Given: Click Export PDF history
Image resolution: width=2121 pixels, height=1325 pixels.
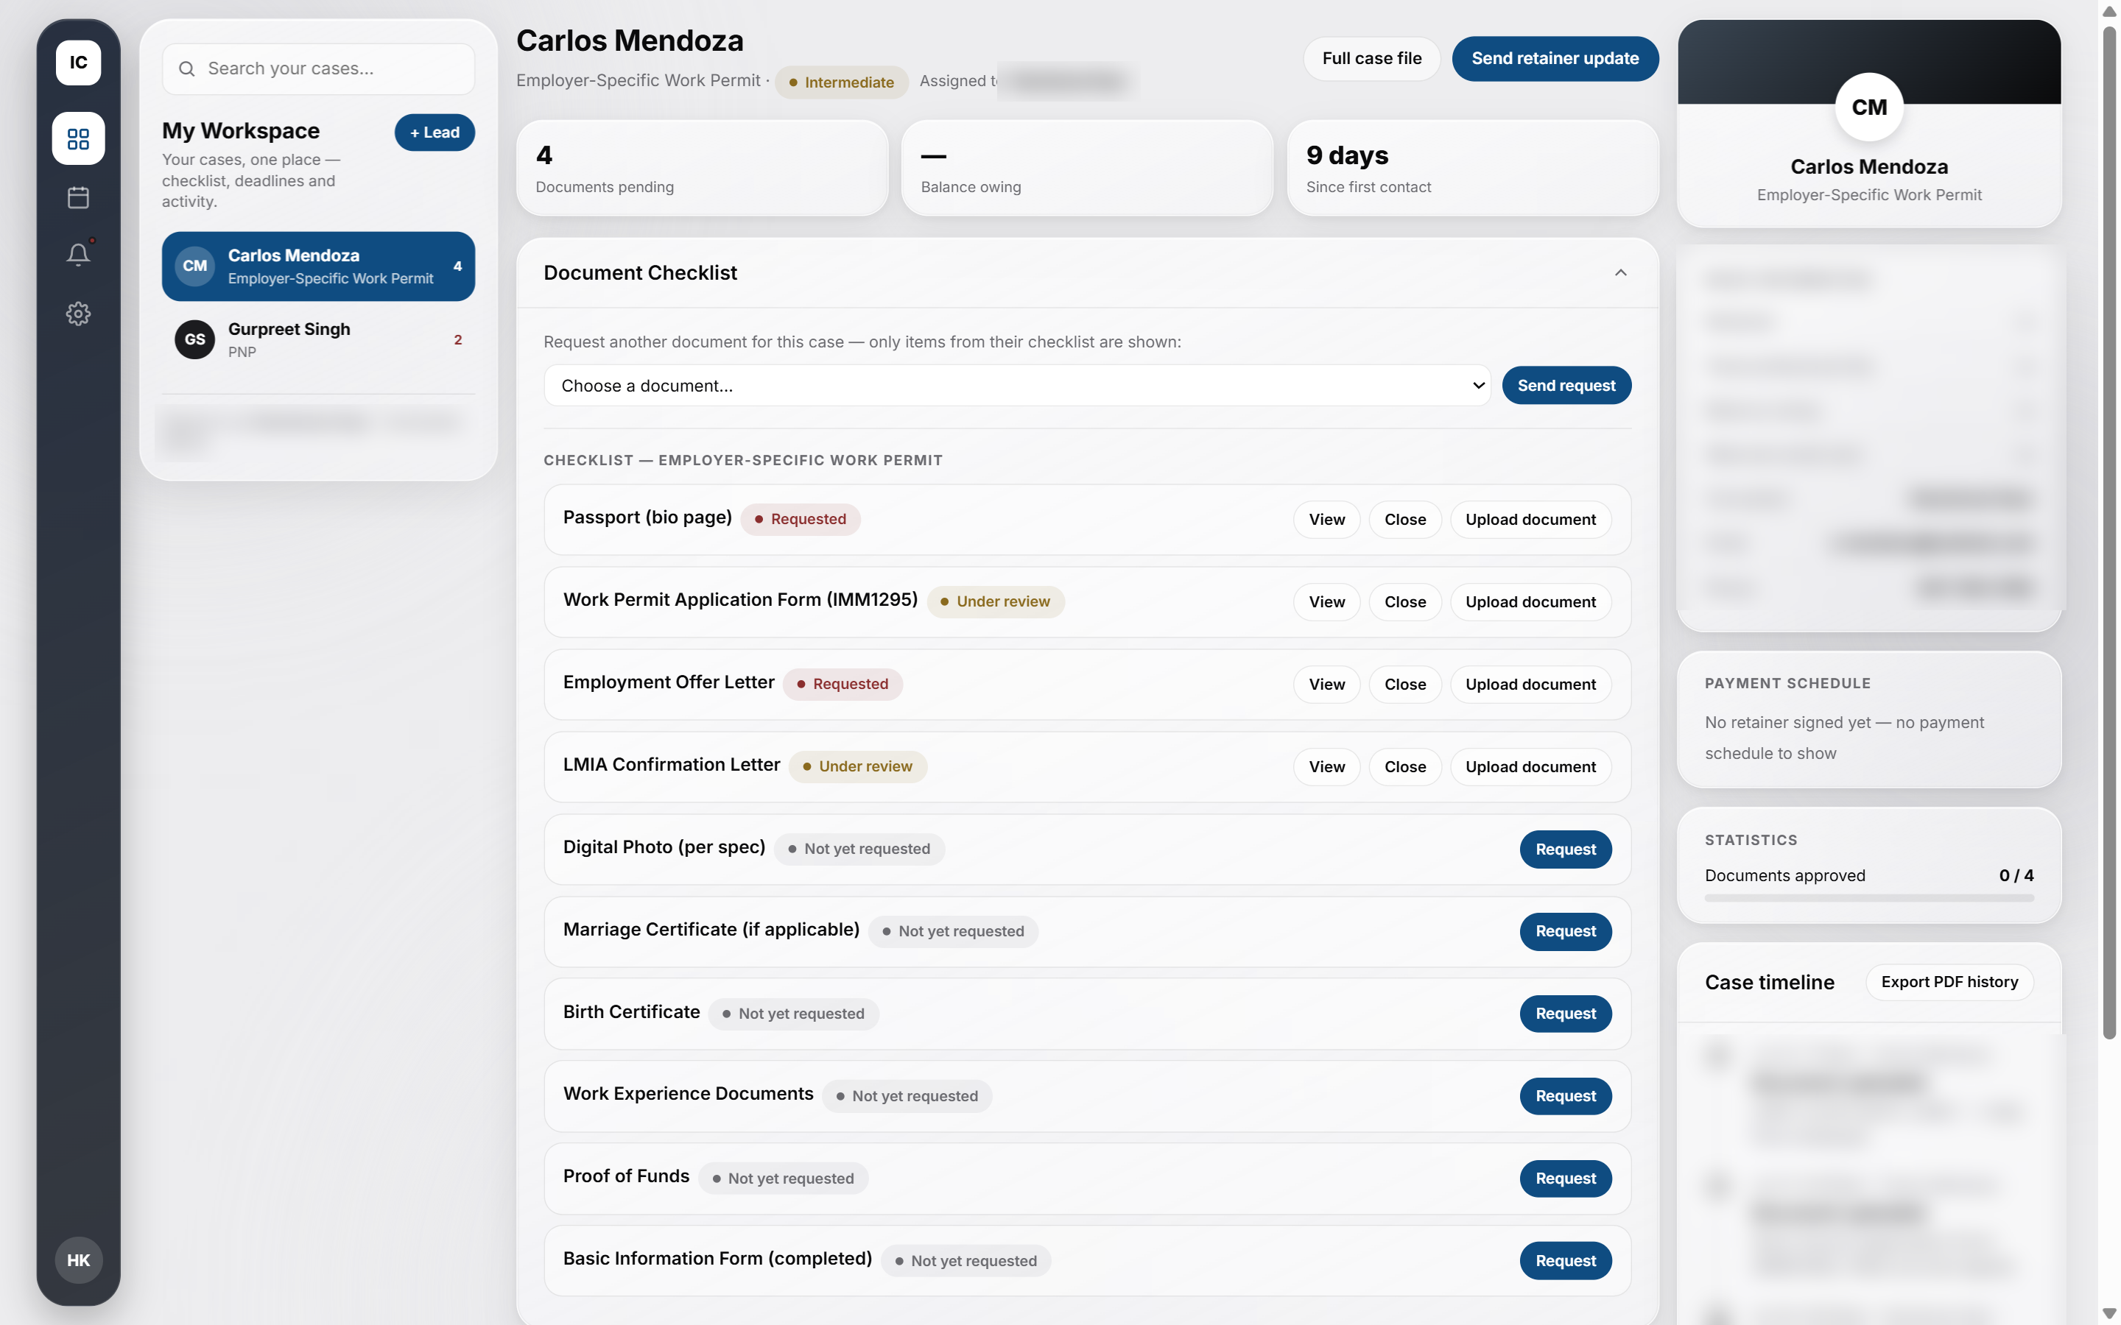Looking at the screenshot, I should click(x=1949, y=983).
